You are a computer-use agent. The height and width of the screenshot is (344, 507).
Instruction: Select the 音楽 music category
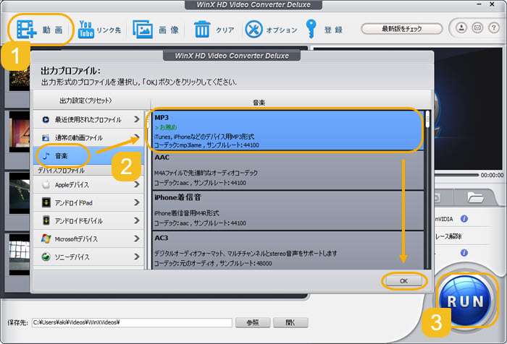coord(88,156)
